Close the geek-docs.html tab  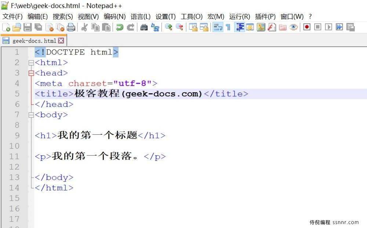point(61,41)
